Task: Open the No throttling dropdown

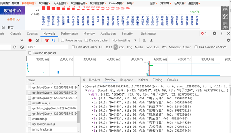Action: coord(124,40)
